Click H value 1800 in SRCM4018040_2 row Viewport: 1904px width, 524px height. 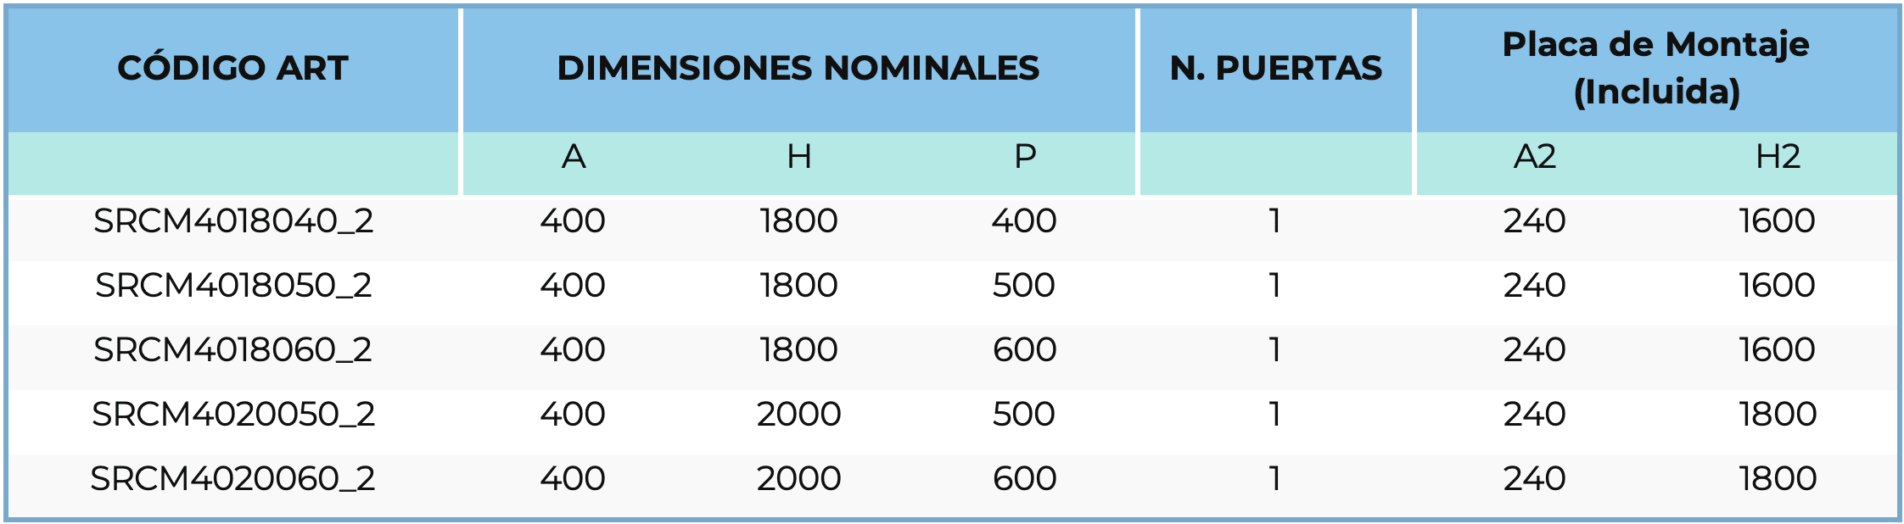tap(798, 221)
